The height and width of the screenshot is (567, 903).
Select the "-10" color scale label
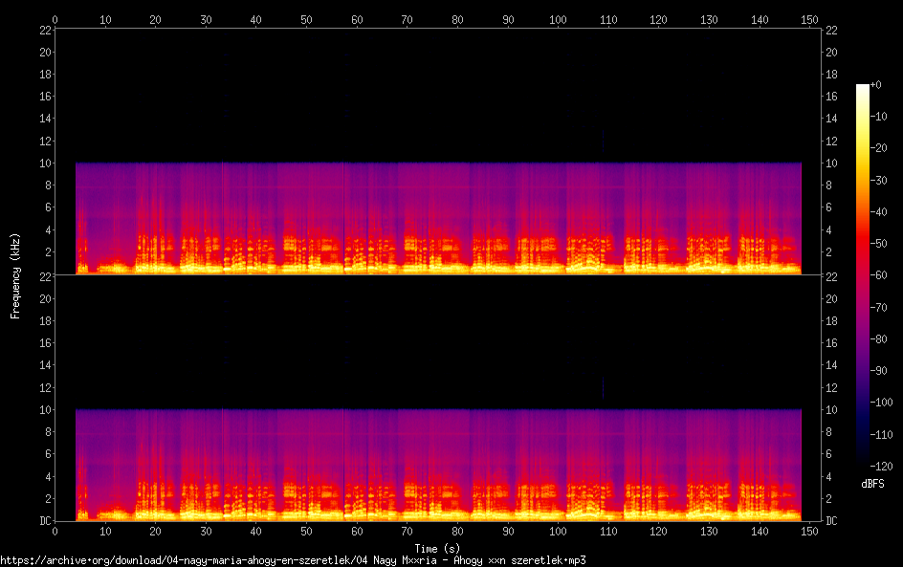(x=879, y=117)
